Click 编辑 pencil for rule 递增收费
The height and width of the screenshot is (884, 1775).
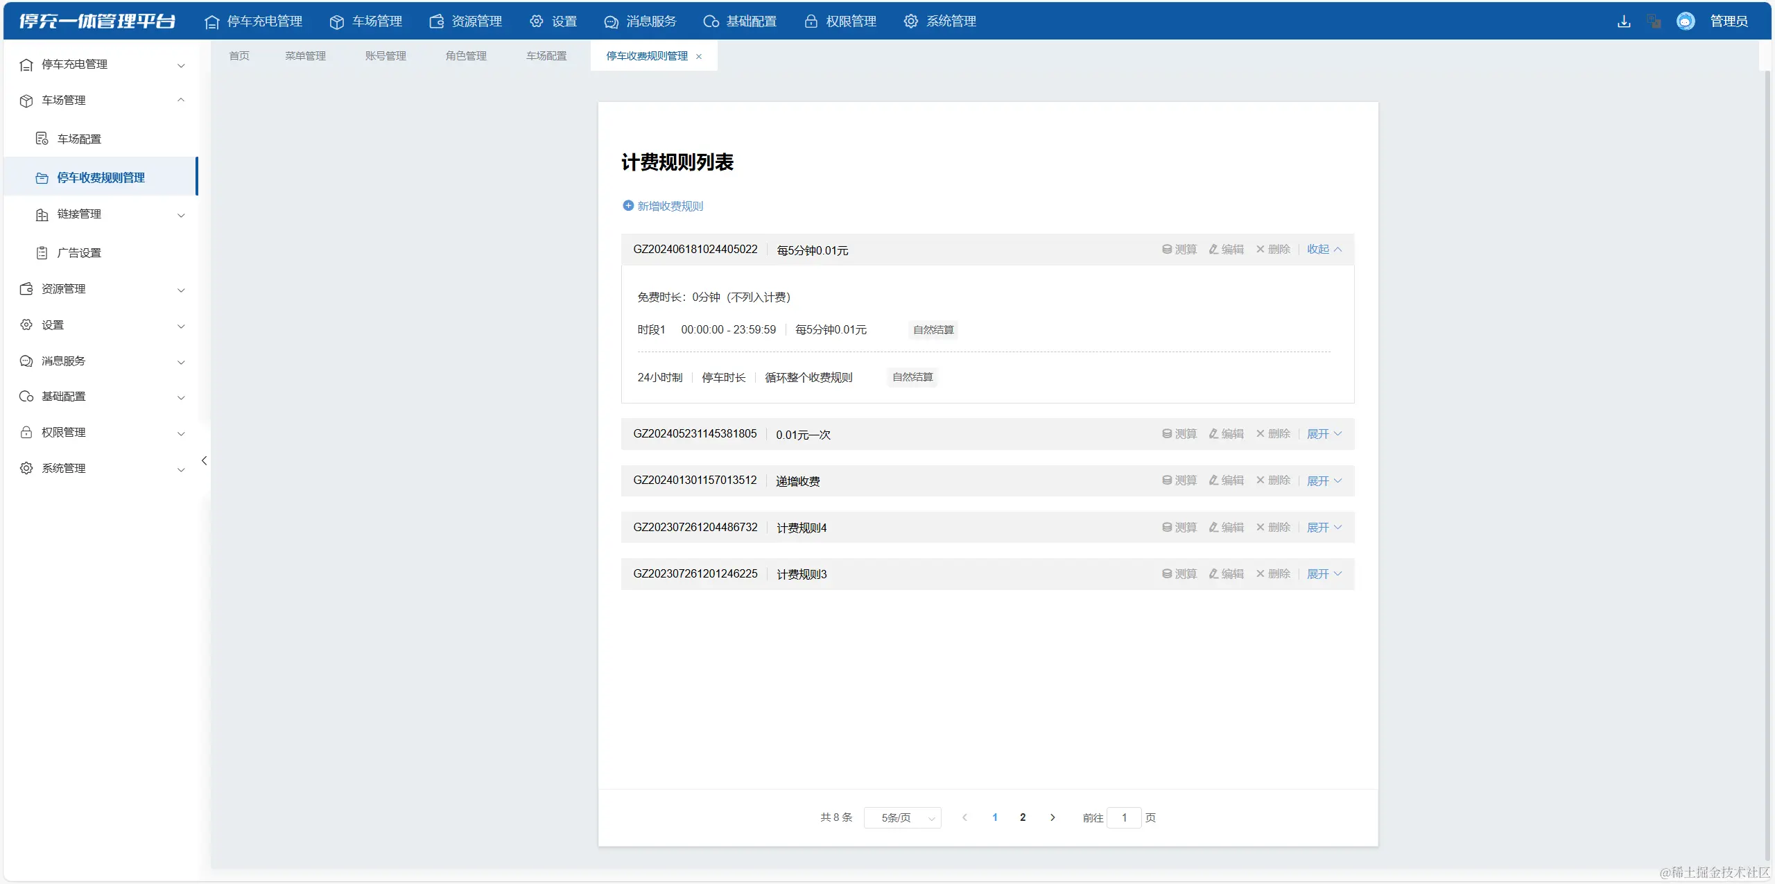pos(1213,480)
